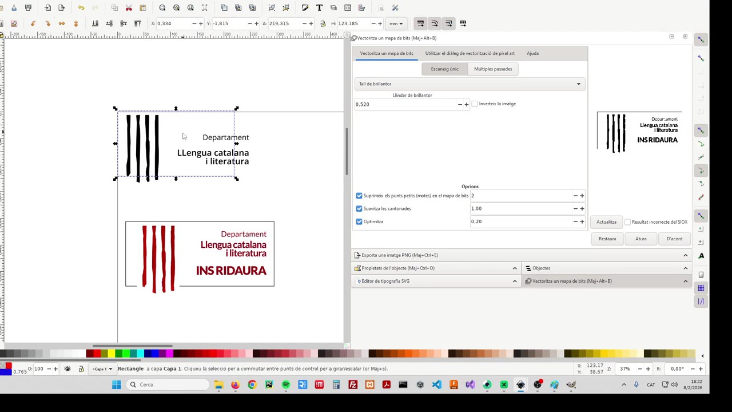The width and height of the screenshot is (732, 412).
Task: Rotate selection 90° counter-clockwise icon
Action: (33, 23)
